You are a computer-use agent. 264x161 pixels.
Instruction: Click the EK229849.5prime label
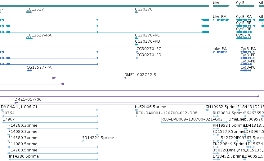tap(230, 144)
